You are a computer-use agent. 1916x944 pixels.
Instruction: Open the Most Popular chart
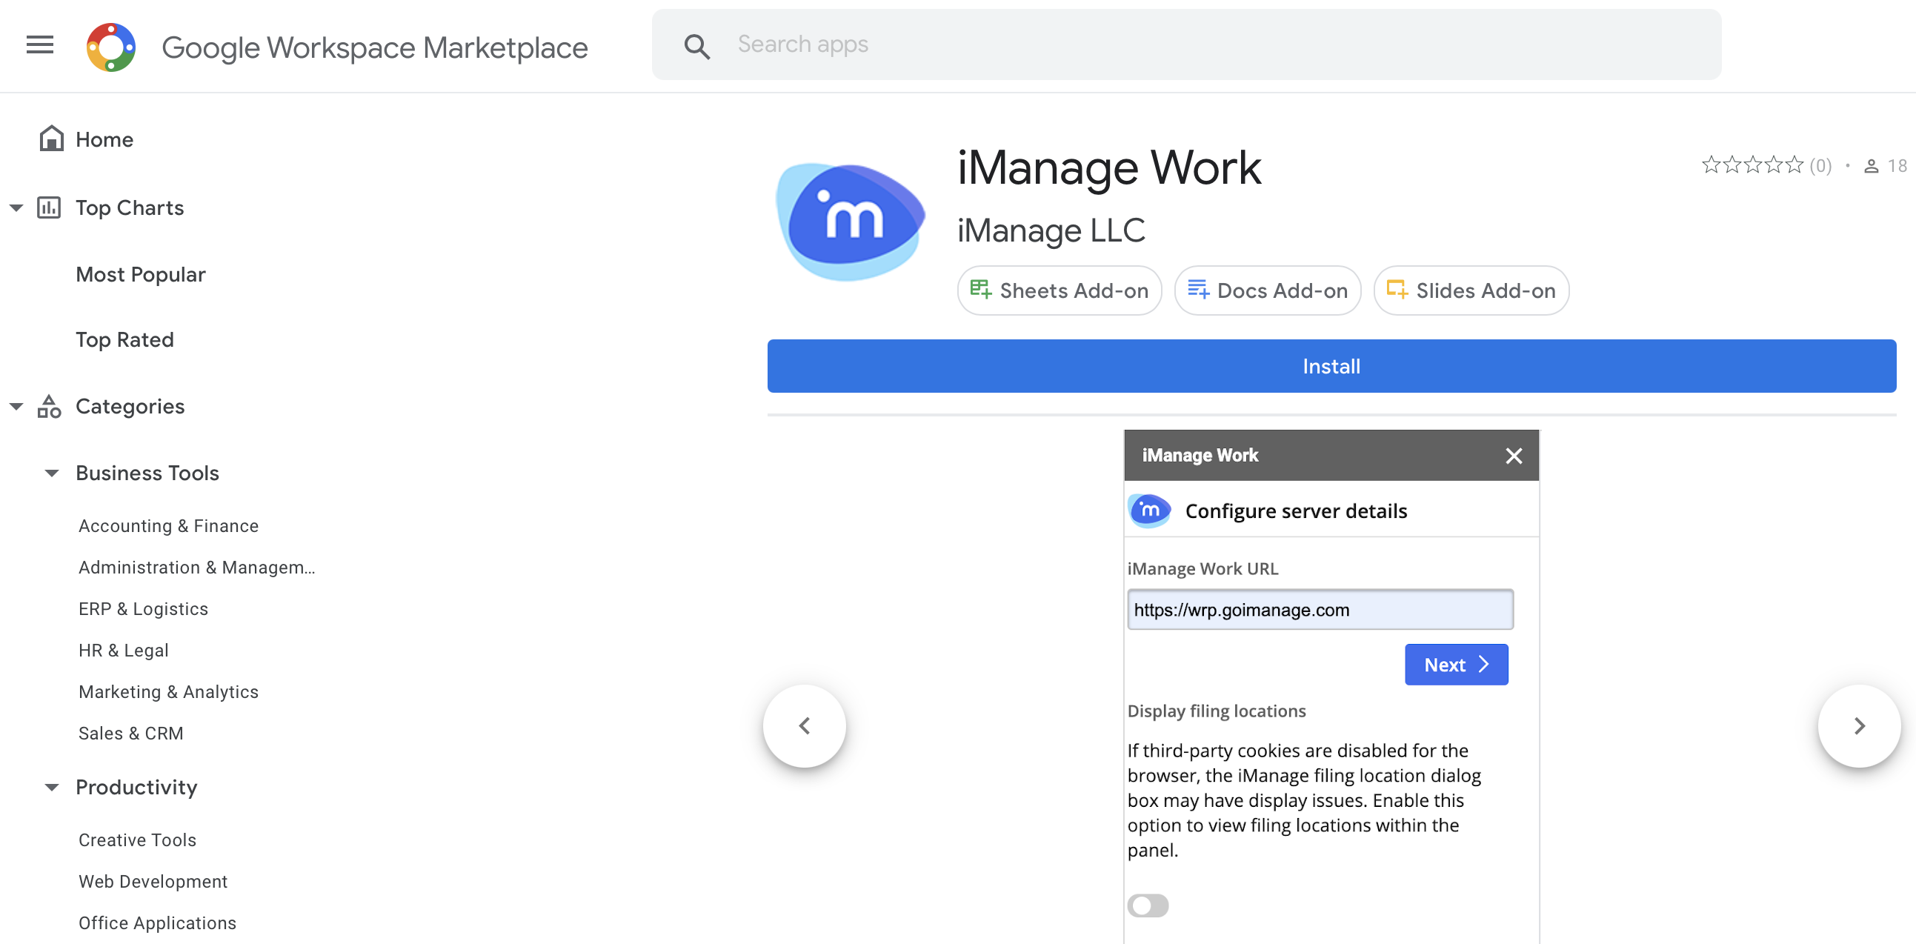point(141,274)
